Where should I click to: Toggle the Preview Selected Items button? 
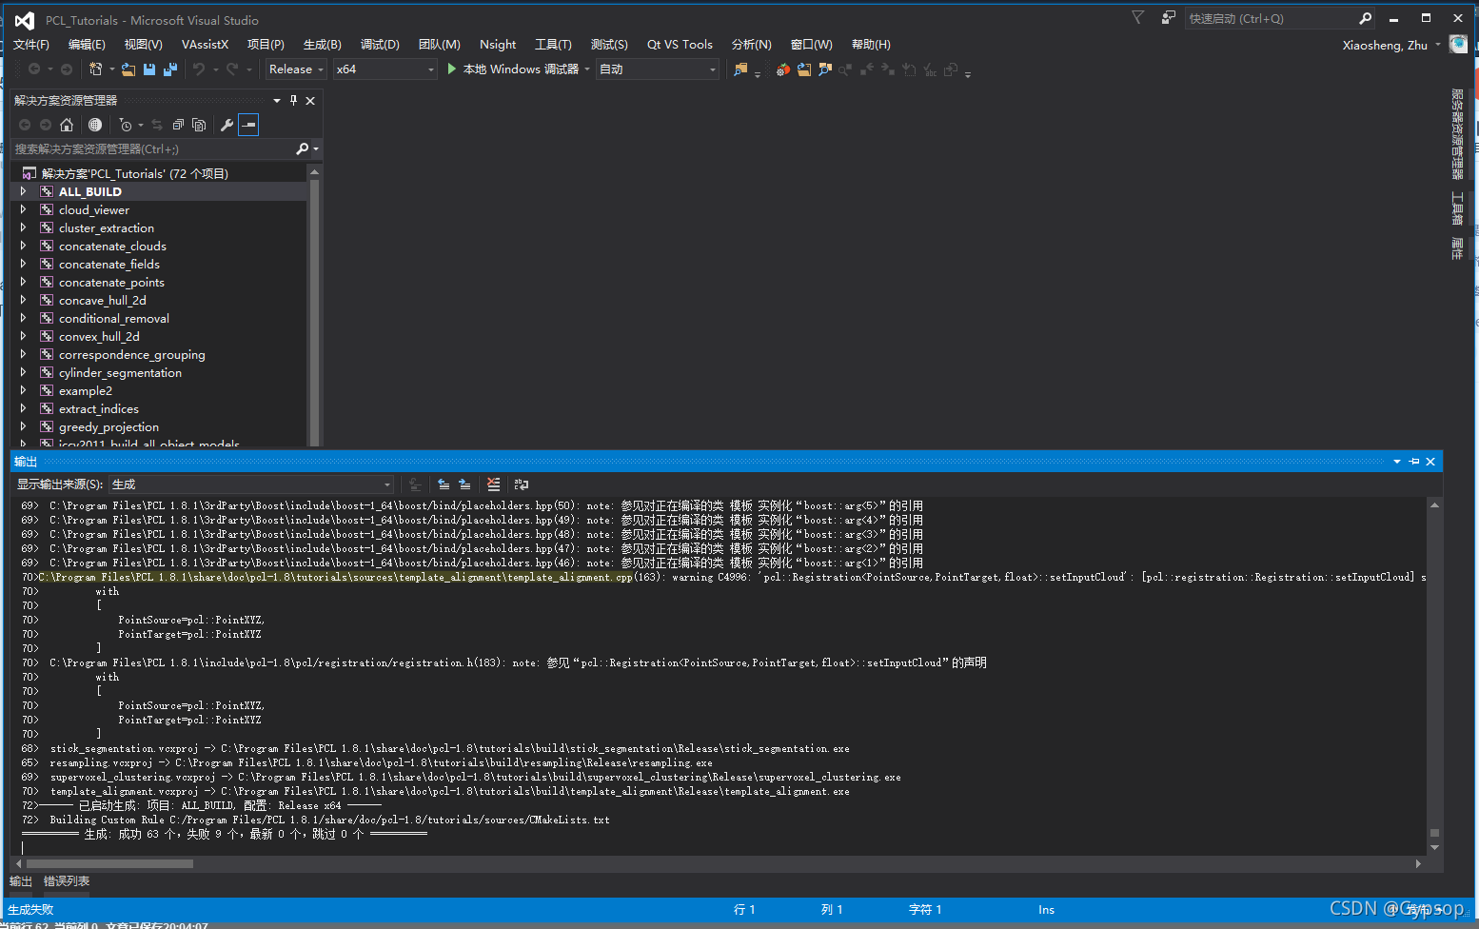(248, 125)
